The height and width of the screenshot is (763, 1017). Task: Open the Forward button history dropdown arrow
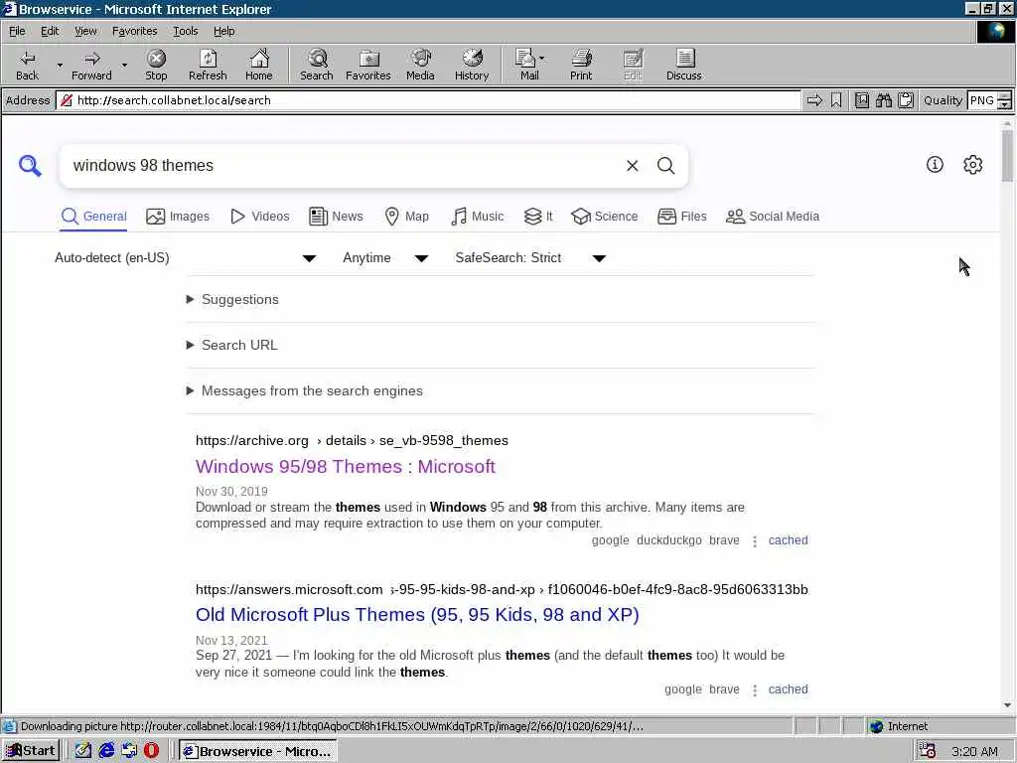point(124,65)
